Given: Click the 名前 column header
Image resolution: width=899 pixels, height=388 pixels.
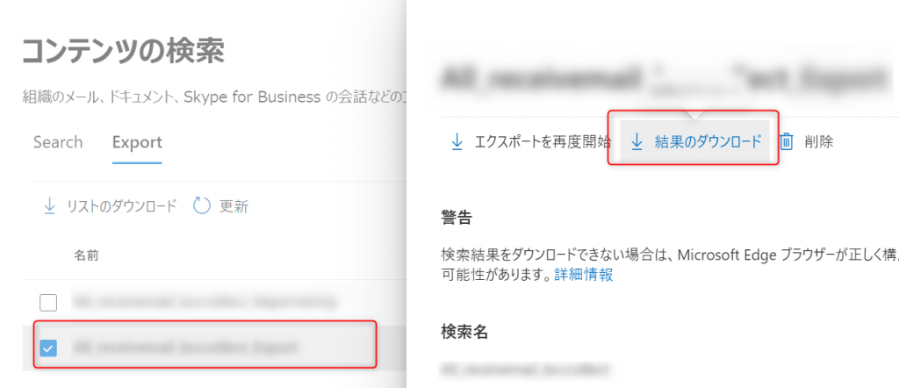Looking at the screenshot, I should click(x=86, y=255).
